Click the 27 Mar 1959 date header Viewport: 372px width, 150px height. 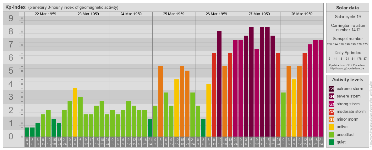pos(259,14)
